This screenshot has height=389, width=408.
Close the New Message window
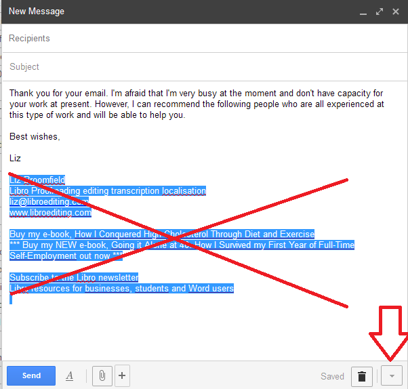[394, 12]
